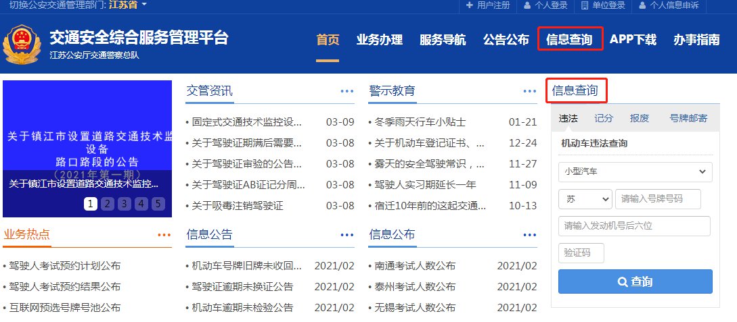Open 互联网预选号牌号池公布 link
The height and width of the screenshot is (322, 737).
tap(64, 307)
